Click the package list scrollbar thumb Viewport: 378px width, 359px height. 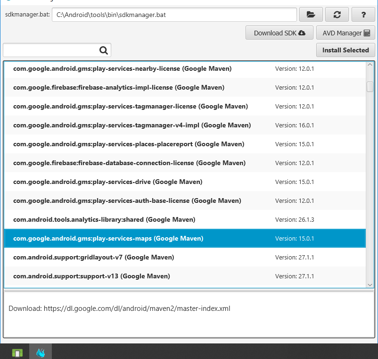tap(370, 87)
